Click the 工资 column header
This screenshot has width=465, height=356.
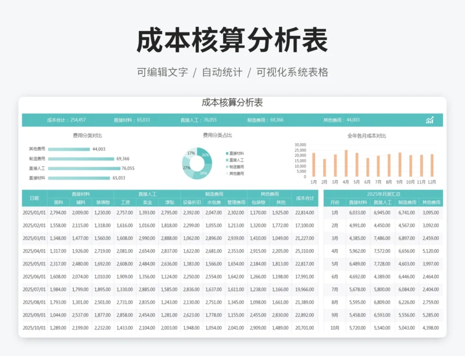125,203
